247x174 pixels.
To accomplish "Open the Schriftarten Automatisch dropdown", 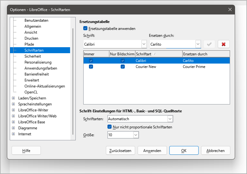I will 170,119.
